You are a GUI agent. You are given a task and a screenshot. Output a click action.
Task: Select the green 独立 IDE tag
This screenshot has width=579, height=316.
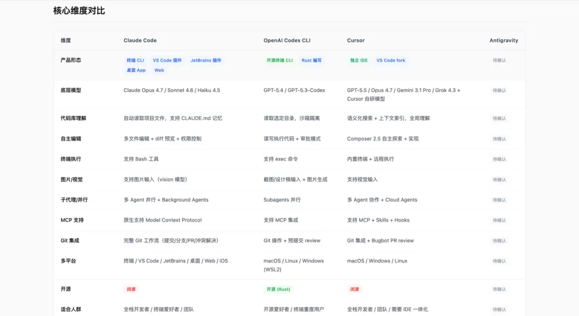pos(359,60)
